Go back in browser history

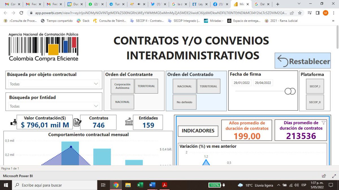coord(6,13)
